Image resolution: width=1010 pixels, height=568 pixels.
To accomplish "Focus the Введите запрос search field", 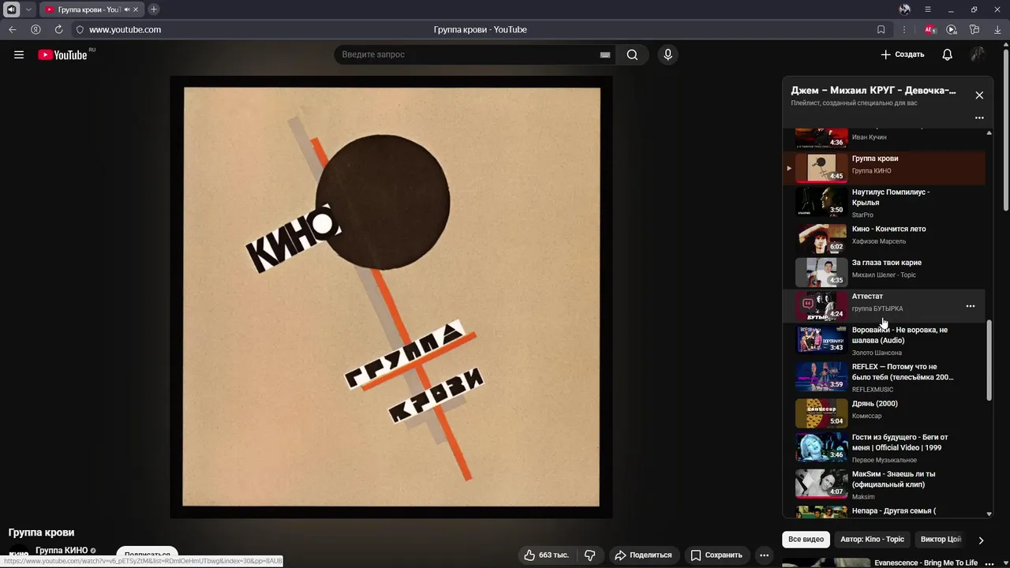I will tap(469, 54).
